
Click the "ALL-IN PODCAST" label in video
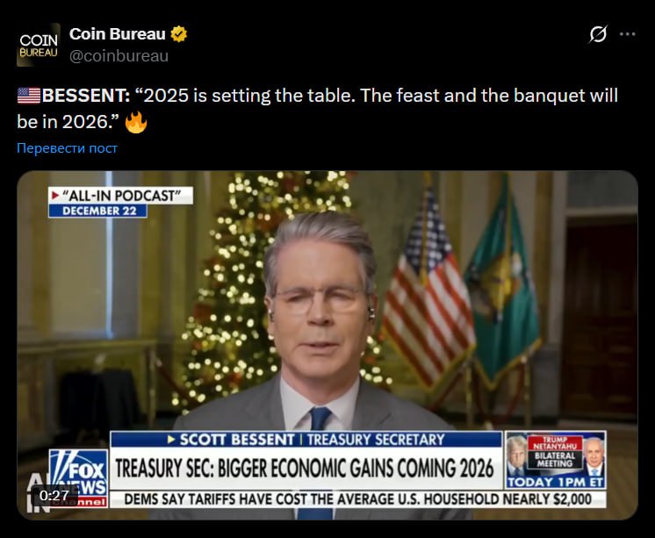coord(120,196)
